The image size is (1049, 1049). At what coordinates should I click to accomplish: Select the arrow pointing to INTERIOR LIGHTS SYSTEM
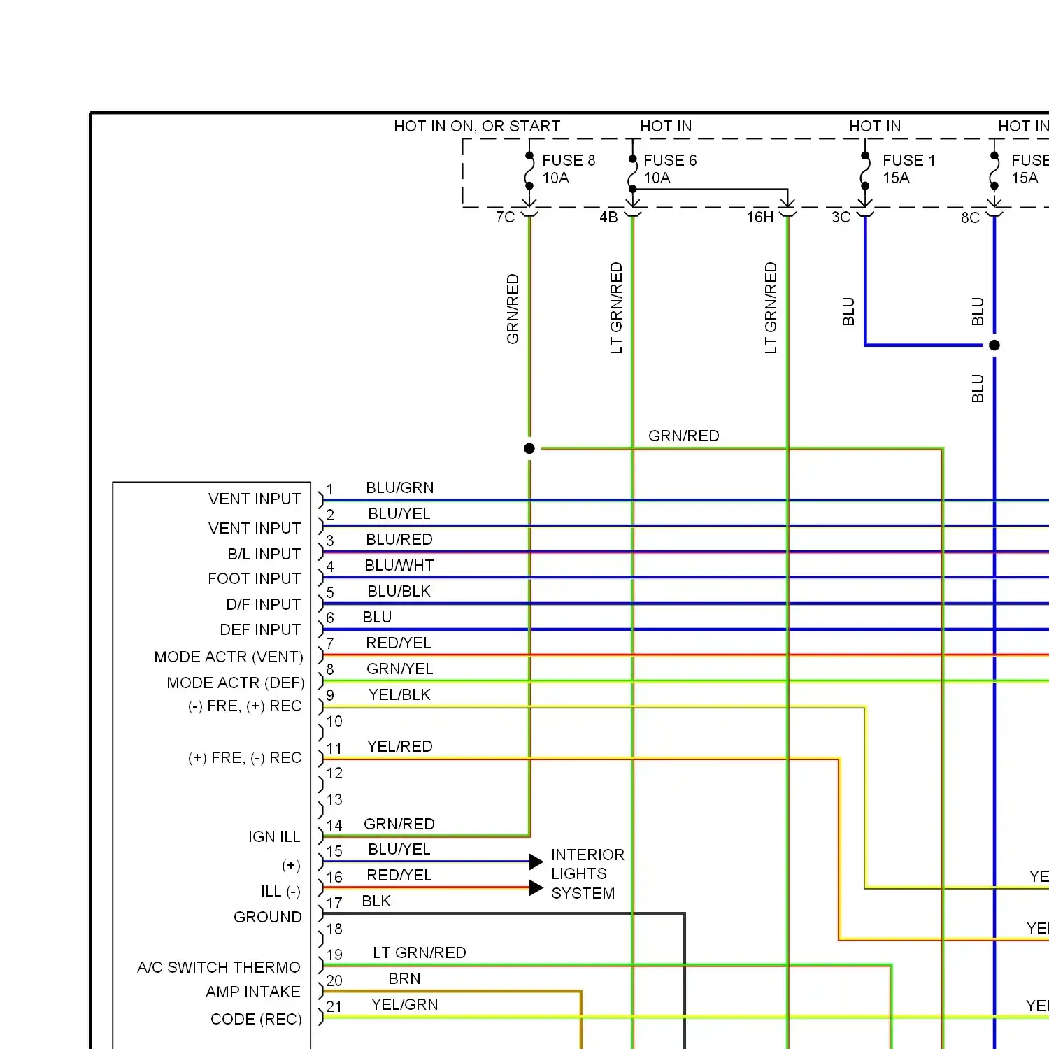(x=536, y=862)
